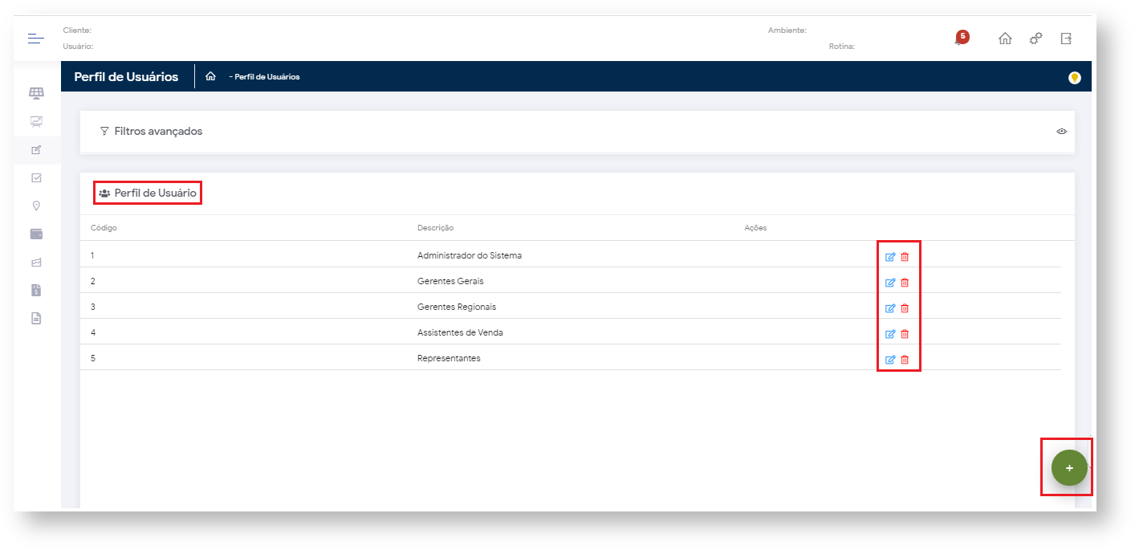Delete the Assistentes de Venda profile
Image resolution: width=1135 pixels, height=550 pixels.
tap(905, 334)
